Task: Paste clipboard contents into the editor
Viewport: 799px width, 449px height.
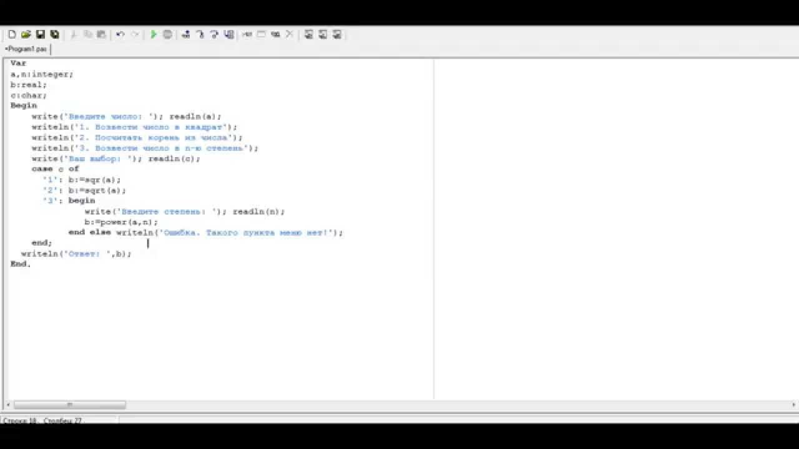Action: pyautogui.click(x=101, y=34)
